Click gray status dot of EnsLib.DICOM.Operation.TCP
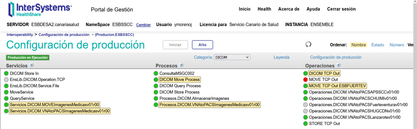417x129 pixels. pyautogui.click(x=7, y=80)
